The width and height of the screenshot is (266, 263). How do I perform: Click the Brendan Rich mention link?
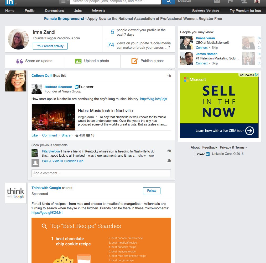tap(74, 161)
